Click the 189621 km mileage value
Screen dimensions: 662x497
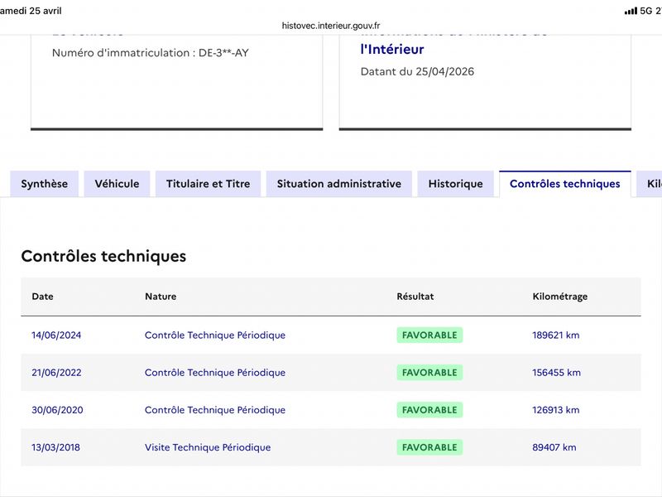[x=555, y=335]
